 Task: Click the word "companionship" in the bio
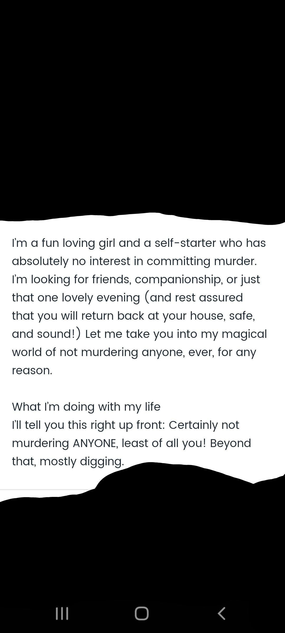coord(178,280)
